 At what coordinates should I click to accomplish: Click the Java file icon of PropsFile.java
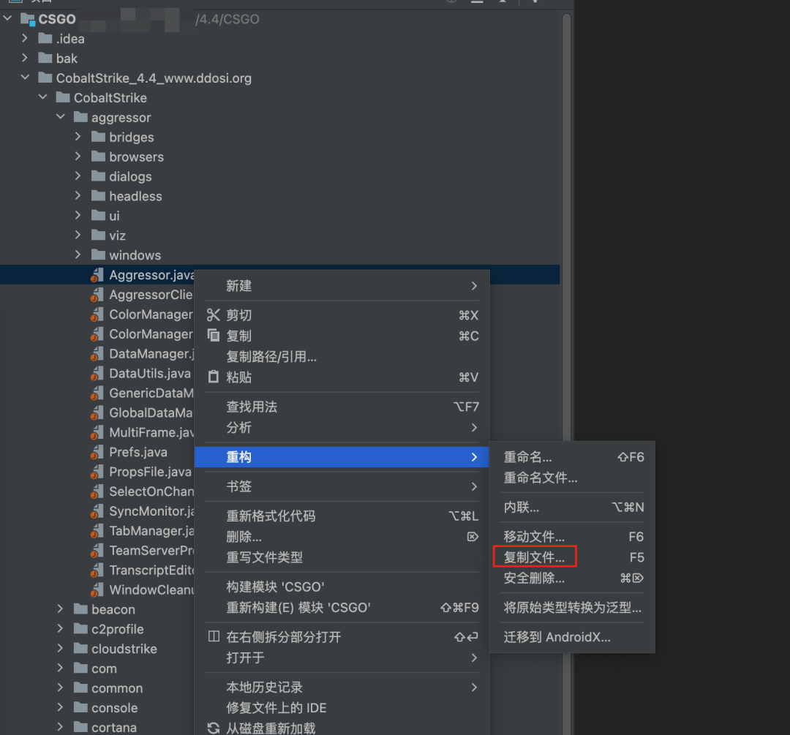(97, 472)
